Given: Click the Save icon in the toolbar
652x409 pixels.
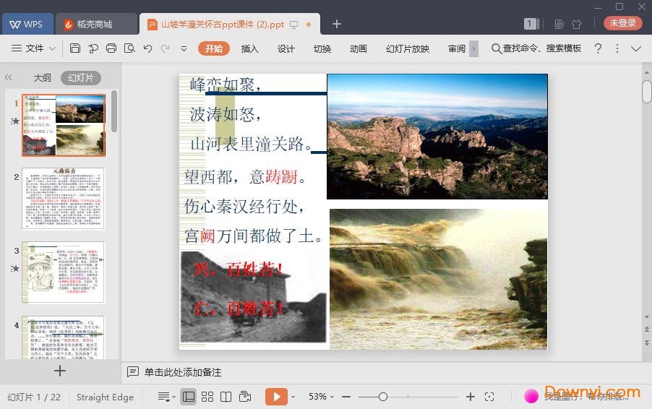Looking at the screenshot, I should click(75, 48).
